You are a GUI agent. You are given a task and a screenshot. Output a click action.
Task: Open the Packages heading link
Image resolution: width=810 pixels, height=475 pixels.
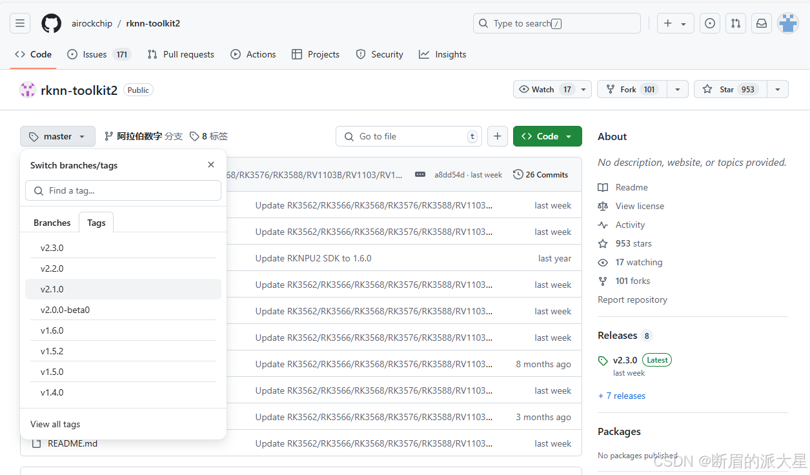(x=619, y=431)
